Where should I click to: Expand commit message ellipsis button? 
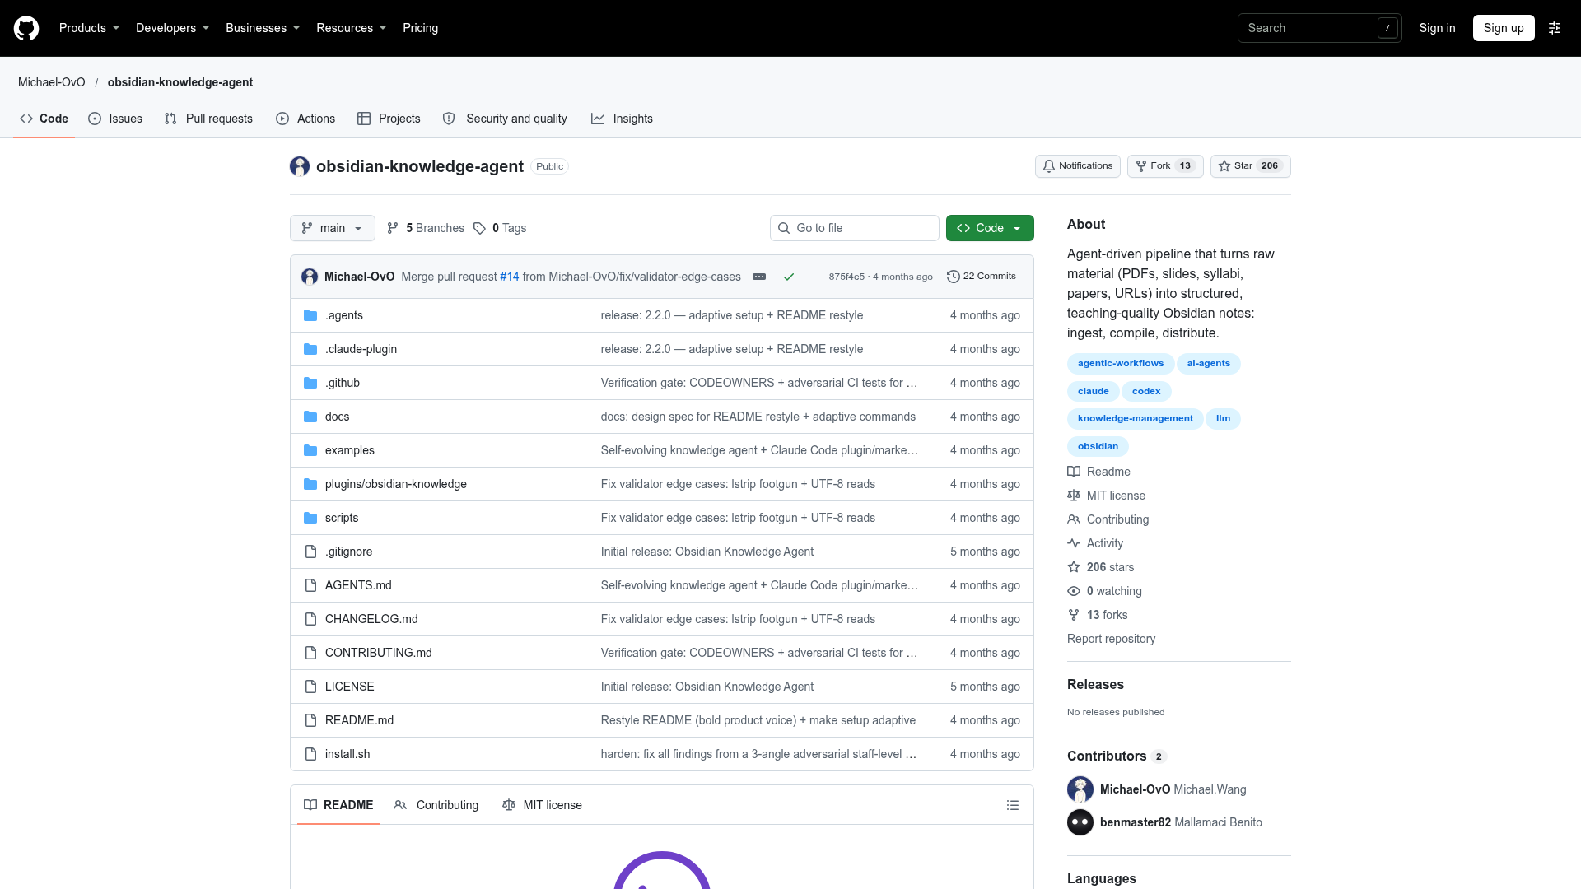[x=759, y=277]
